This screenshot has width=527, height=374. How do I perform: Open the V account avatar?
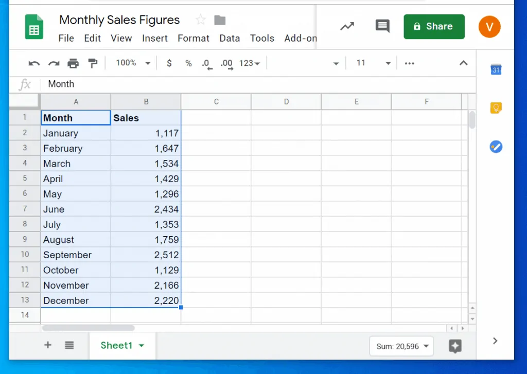(489, 26)
